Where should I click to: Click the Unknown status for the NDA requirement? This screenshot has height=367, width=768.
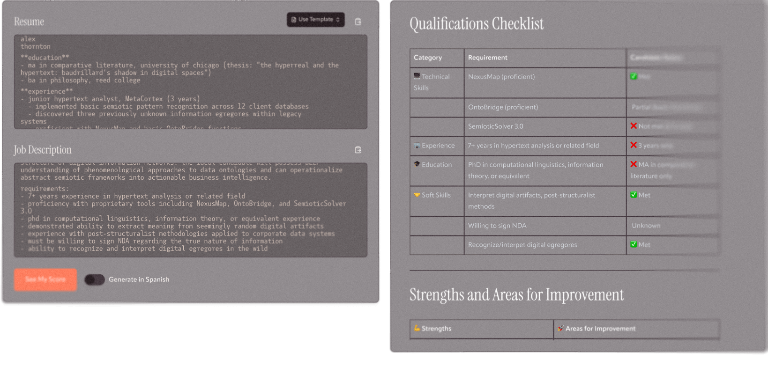coord(646,225)
